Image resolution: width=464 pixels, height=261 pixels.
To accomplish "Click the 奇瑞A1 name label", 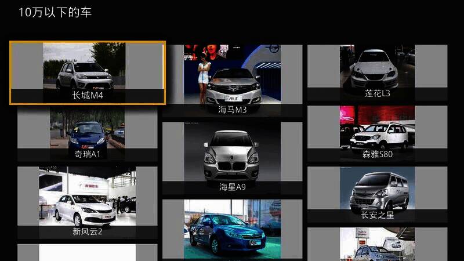I will 87,155.
